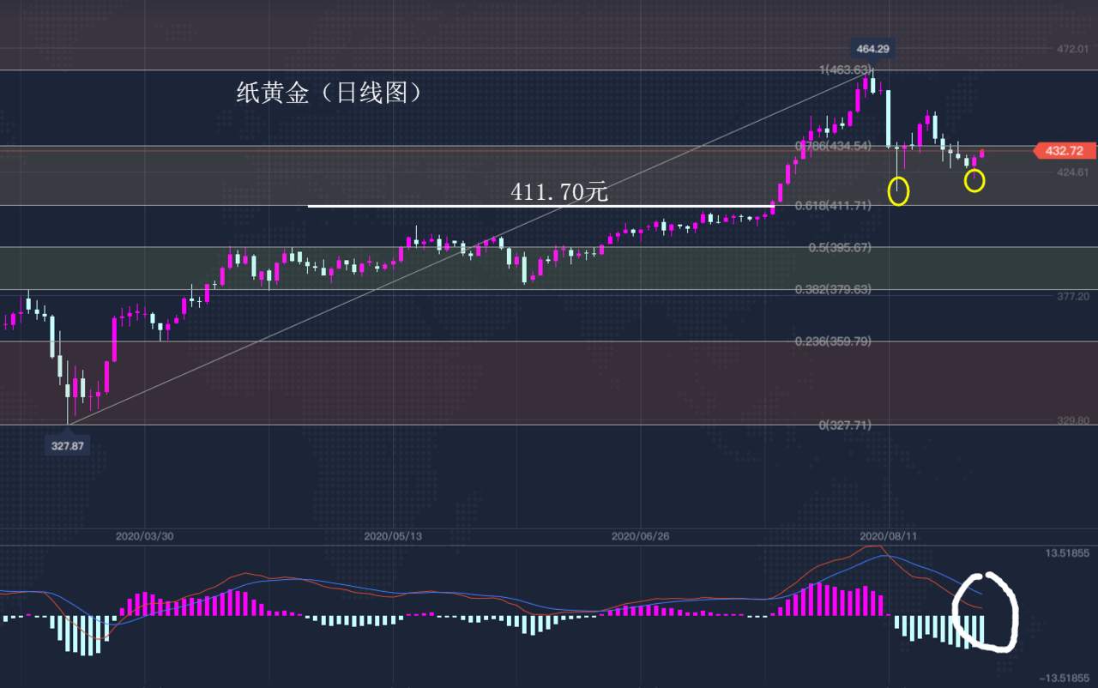Click the 377.20 price axis value
Screen dimensions: 1098x688
[1072, 296]
